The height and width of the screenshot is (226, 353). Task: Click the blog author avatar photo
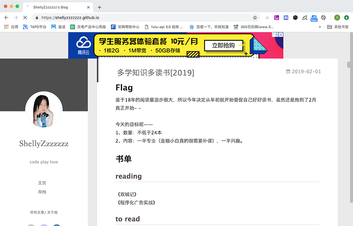coord(44,110)
